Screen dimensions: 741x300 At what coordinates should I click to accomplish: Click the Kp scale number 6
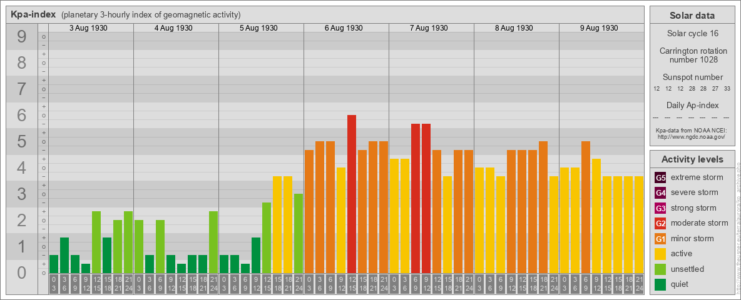coord(21,115)
